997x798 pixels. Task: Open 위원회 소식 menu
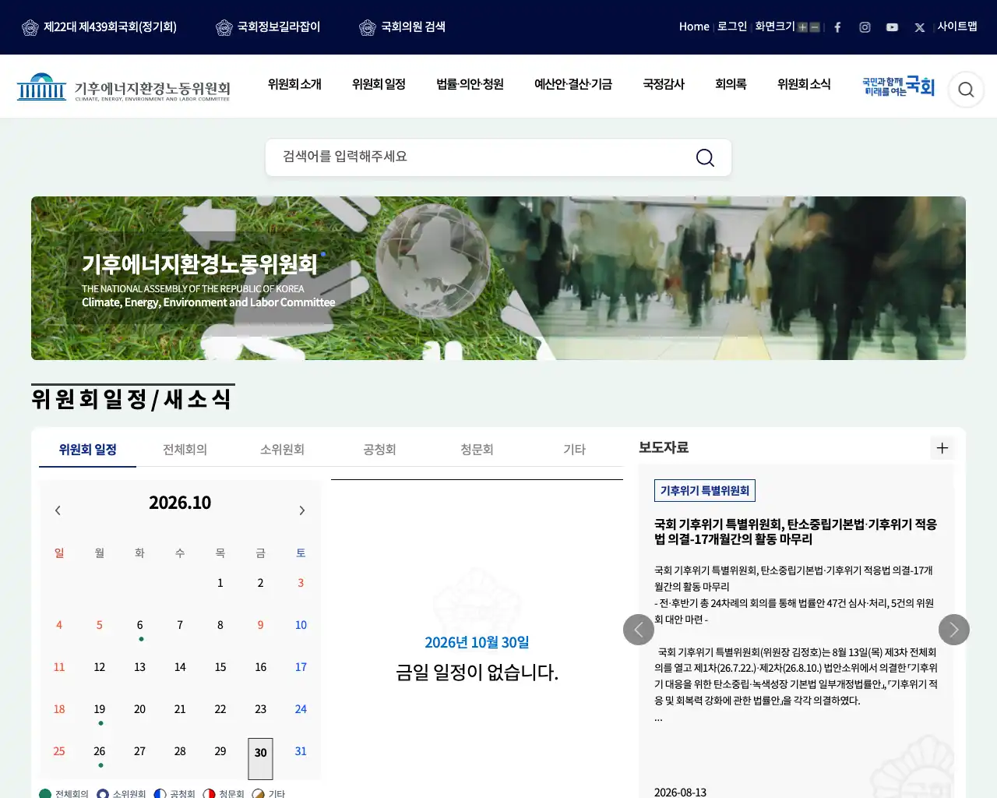pyautogui.click(x=804, y=84)
